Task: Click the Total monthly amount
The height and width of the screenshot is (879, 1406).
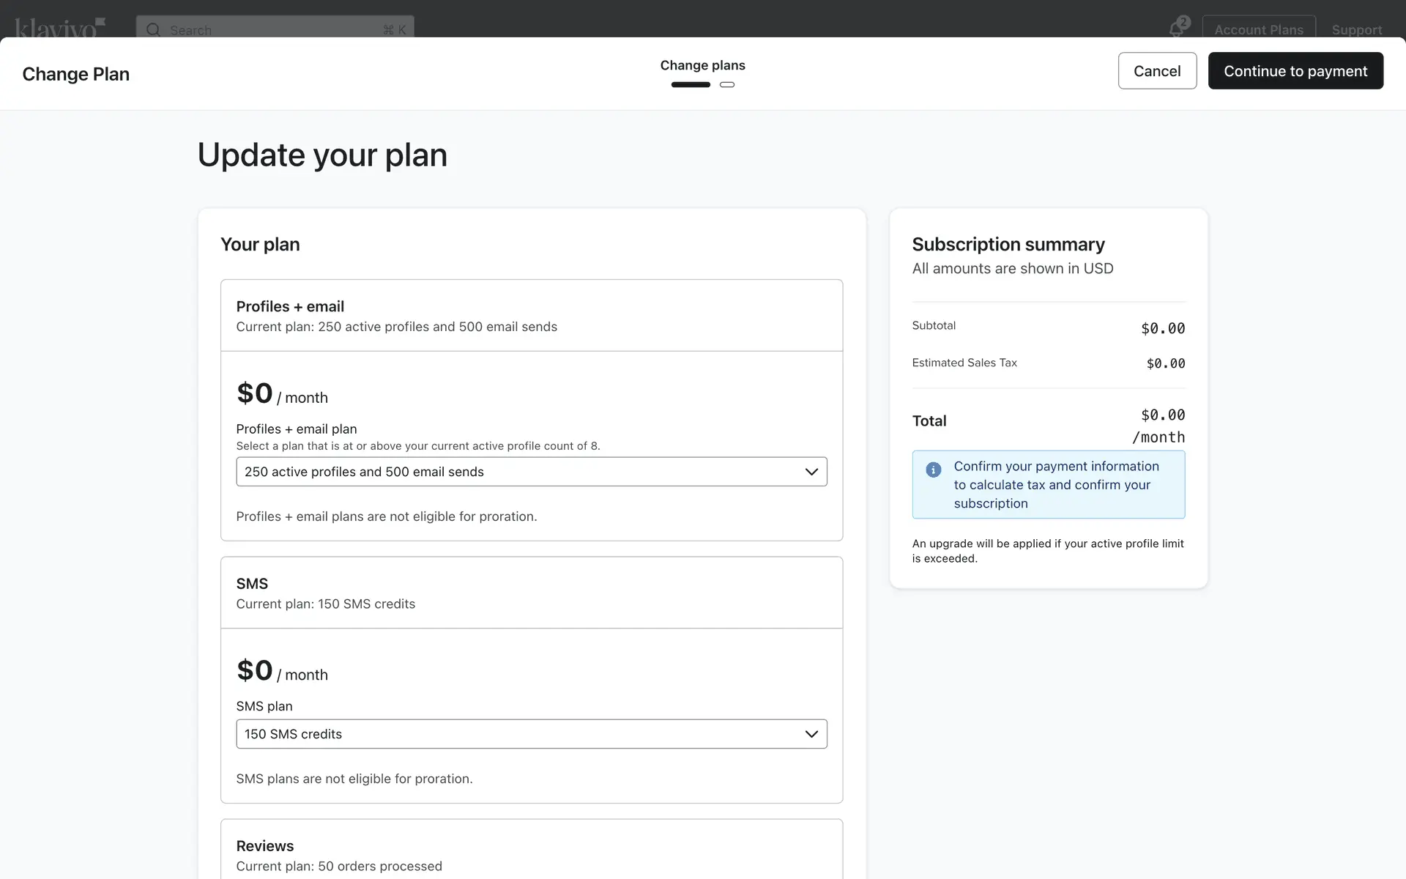Action: click(x=1162, y=415)
